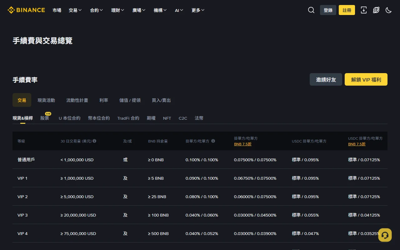400x250 pixels.
Task: Click 解鎖 VIP 福利 button
Action: click(x=366, y=79)
